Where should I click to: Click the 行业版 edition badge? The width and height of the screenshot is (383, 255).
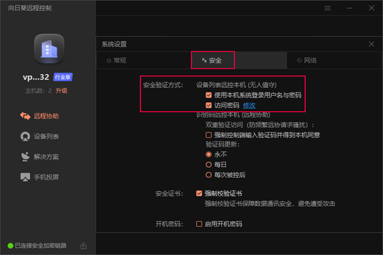[x=63, y=78]
